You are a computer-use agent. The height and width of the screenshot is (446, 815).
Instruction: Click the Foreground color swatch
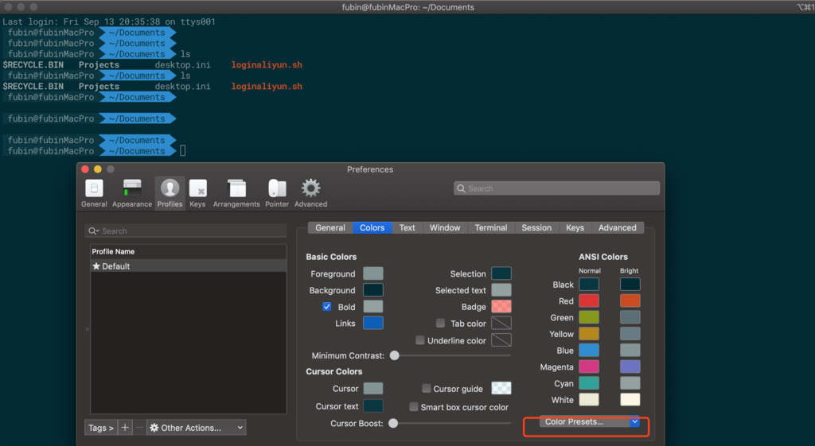click(373, 273)
